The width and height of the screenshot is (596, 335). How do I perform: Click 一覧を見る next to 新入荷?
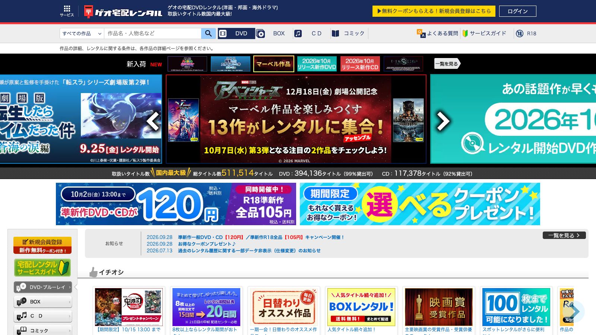point(447,64)
